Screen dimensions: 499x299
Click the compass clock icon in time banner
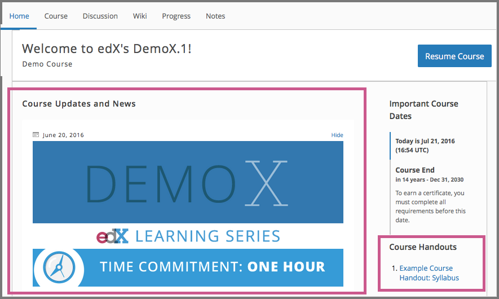click(x=59, y=267)
